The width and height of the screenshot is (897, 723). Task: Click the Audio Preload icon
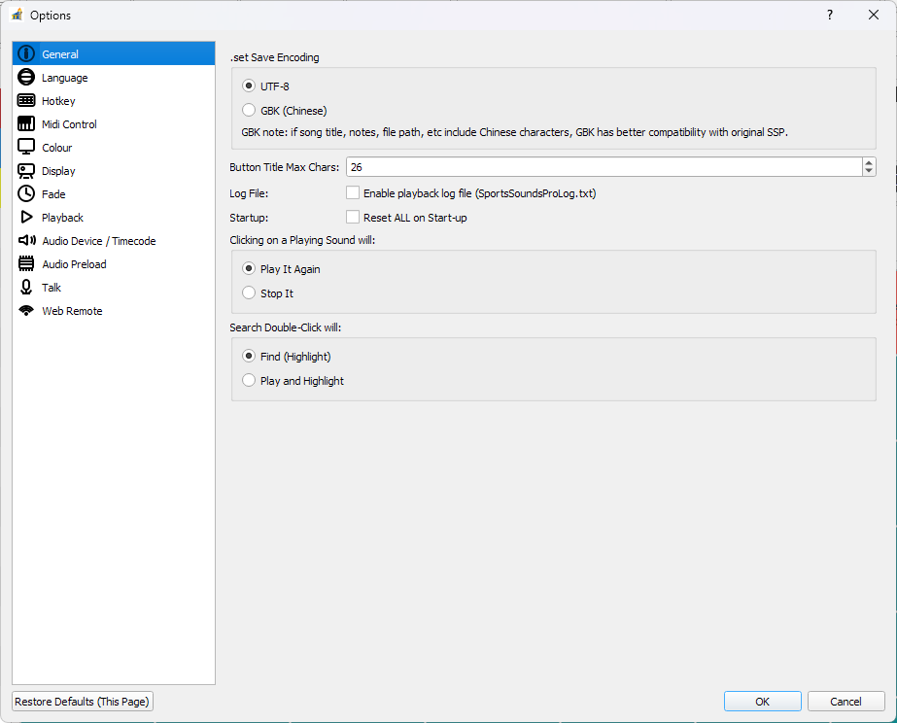[27, 263]
